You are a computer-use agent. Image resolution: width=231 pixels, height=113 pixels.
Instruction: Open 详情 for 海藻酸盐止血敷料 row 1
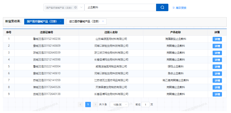tap(217, 39)
